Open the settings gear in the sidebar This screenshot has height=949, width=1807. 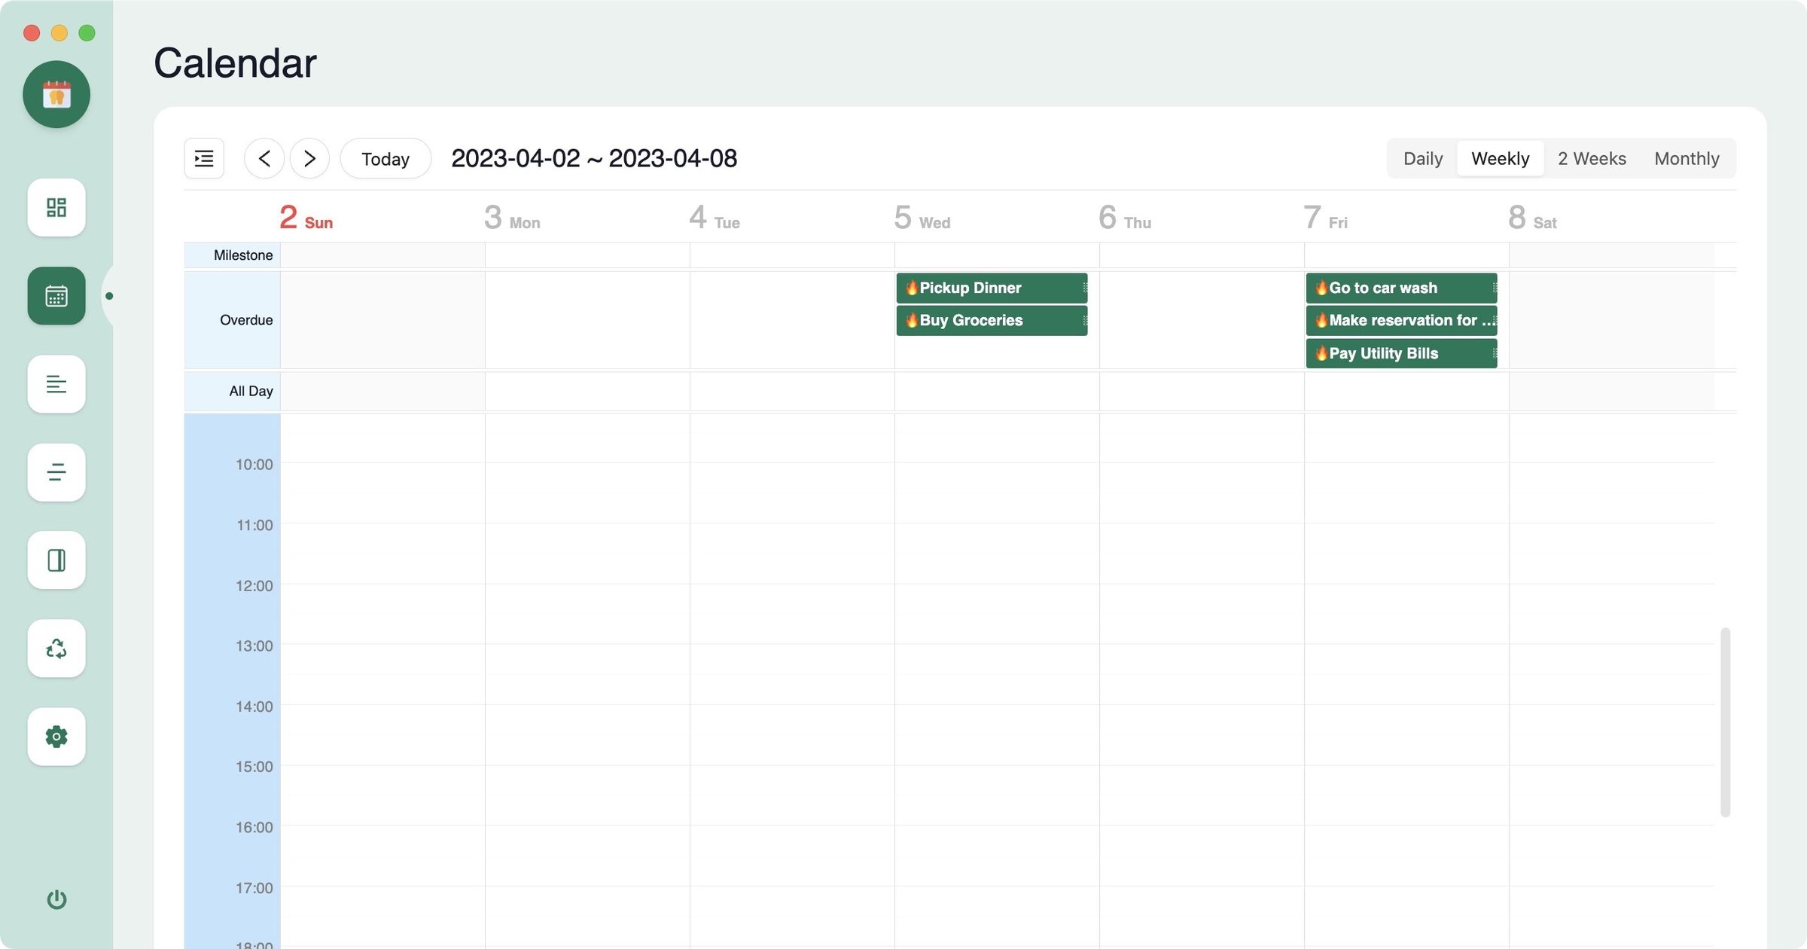[x=56, y=737]
